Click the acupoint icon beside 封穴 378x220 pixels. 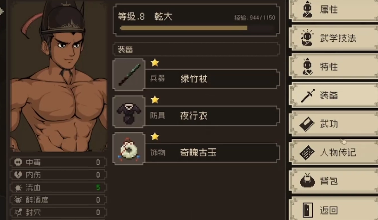(x=18, y=213)
